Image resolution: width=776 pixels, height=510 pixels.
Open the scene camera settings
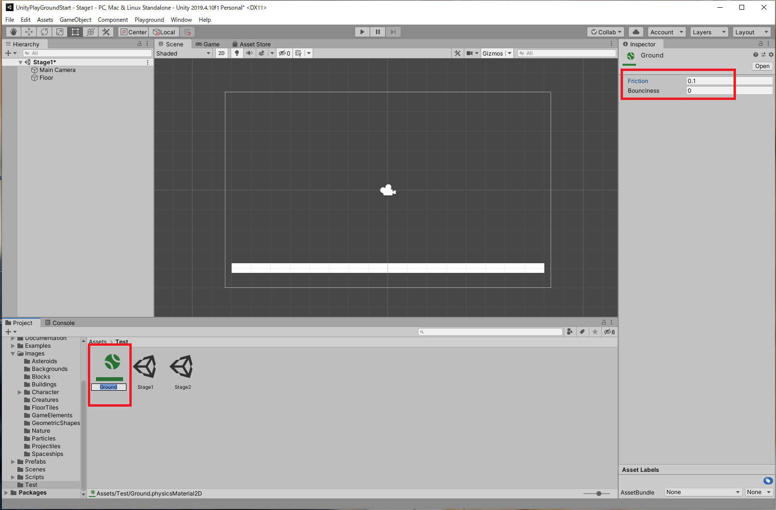tap(470, 53)
